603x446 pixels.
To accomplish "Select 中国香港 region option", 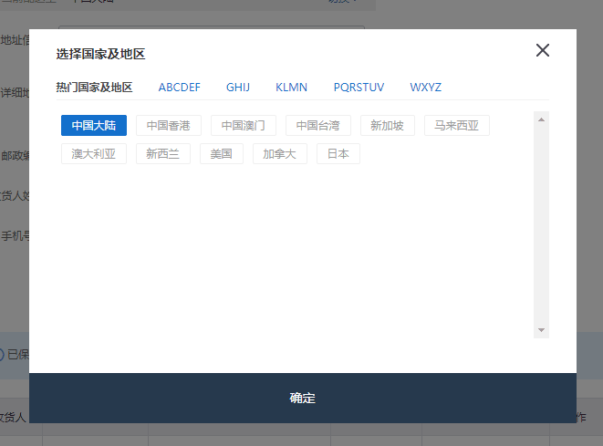I will tap(169, 125).
